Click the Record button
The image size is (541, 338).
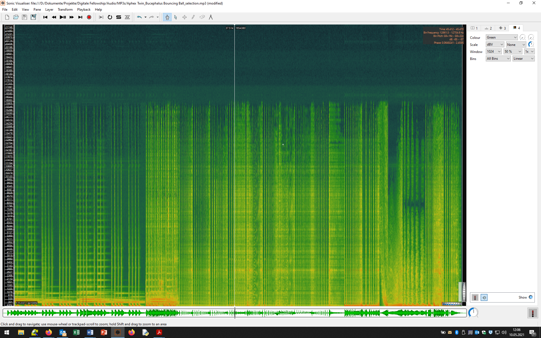point(89,17)
